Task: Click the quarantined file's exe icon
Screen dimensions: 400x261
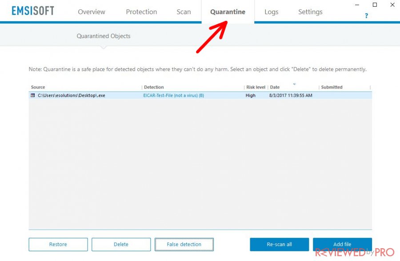Action: (32, 95)
